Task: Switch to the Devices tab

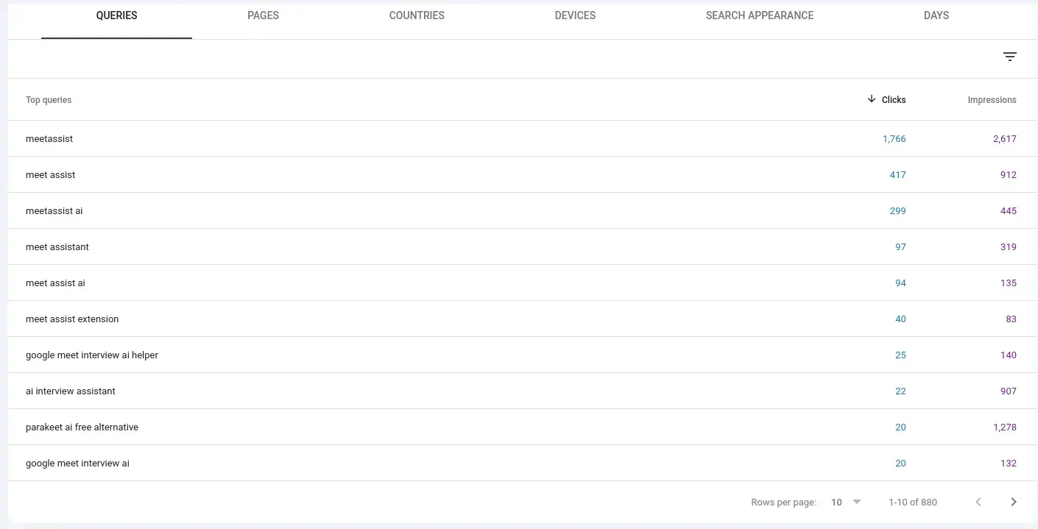Action: 575,15
